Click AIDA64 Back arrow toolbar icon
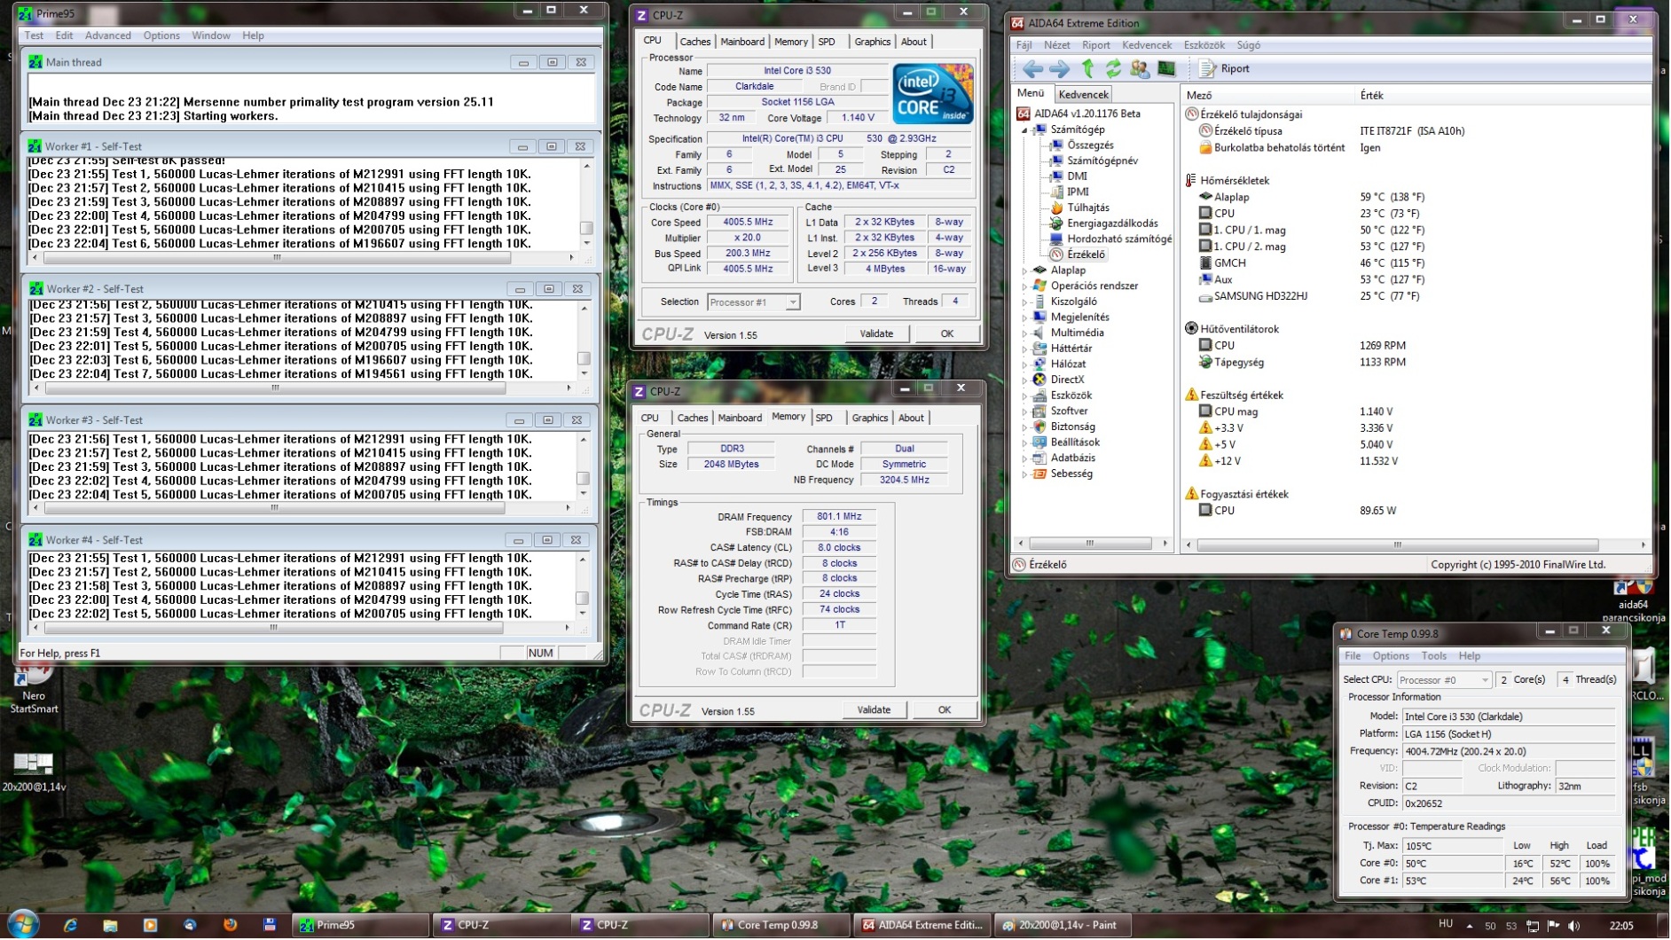The height and width of the screenshot is (940, 1671). [1032, 69]
